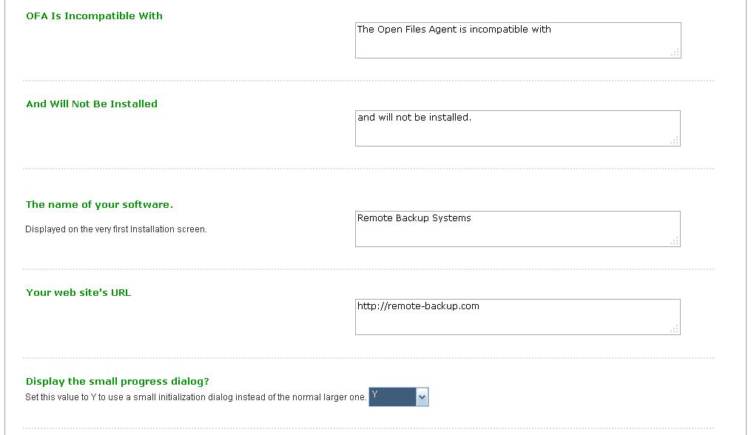Click the dotted divider under the web site URL section
Image resolution: width=751 pixels, height=435 pixels.
[368, 358]
